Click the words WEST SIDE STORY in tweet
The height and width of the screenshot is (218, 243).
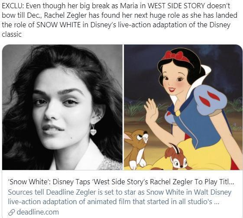[x=176, y=6]
